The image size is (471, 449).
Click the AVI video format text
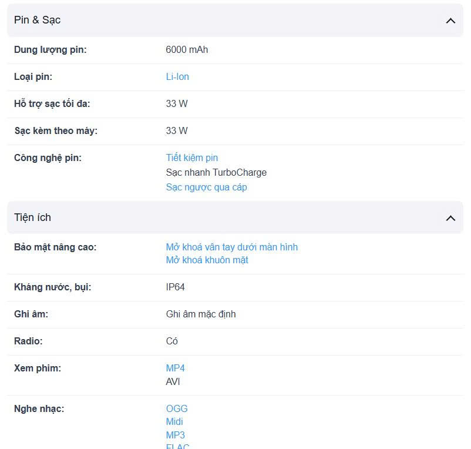point(173,381)
